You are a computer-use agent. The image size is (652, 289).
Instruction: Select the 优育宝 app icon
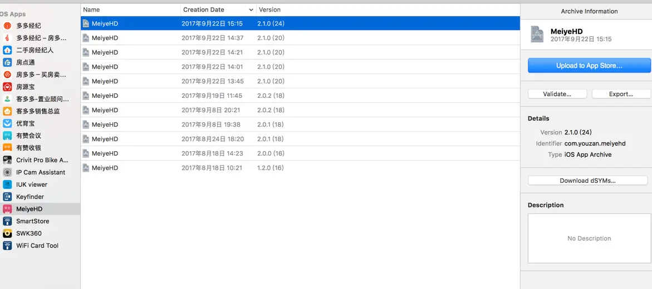click(x=7, y=123)
